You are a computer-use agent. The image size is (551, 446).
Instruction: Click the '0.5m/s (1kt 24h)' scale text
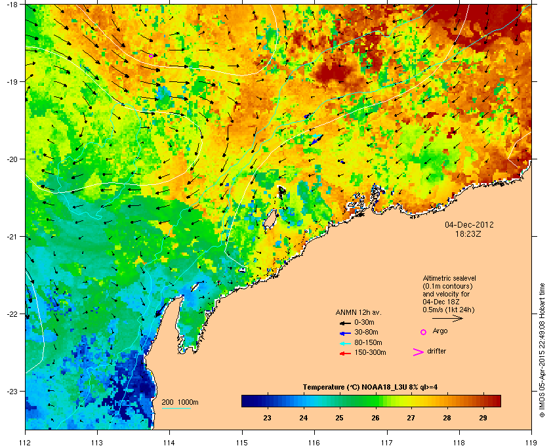(x=449, y=310)
